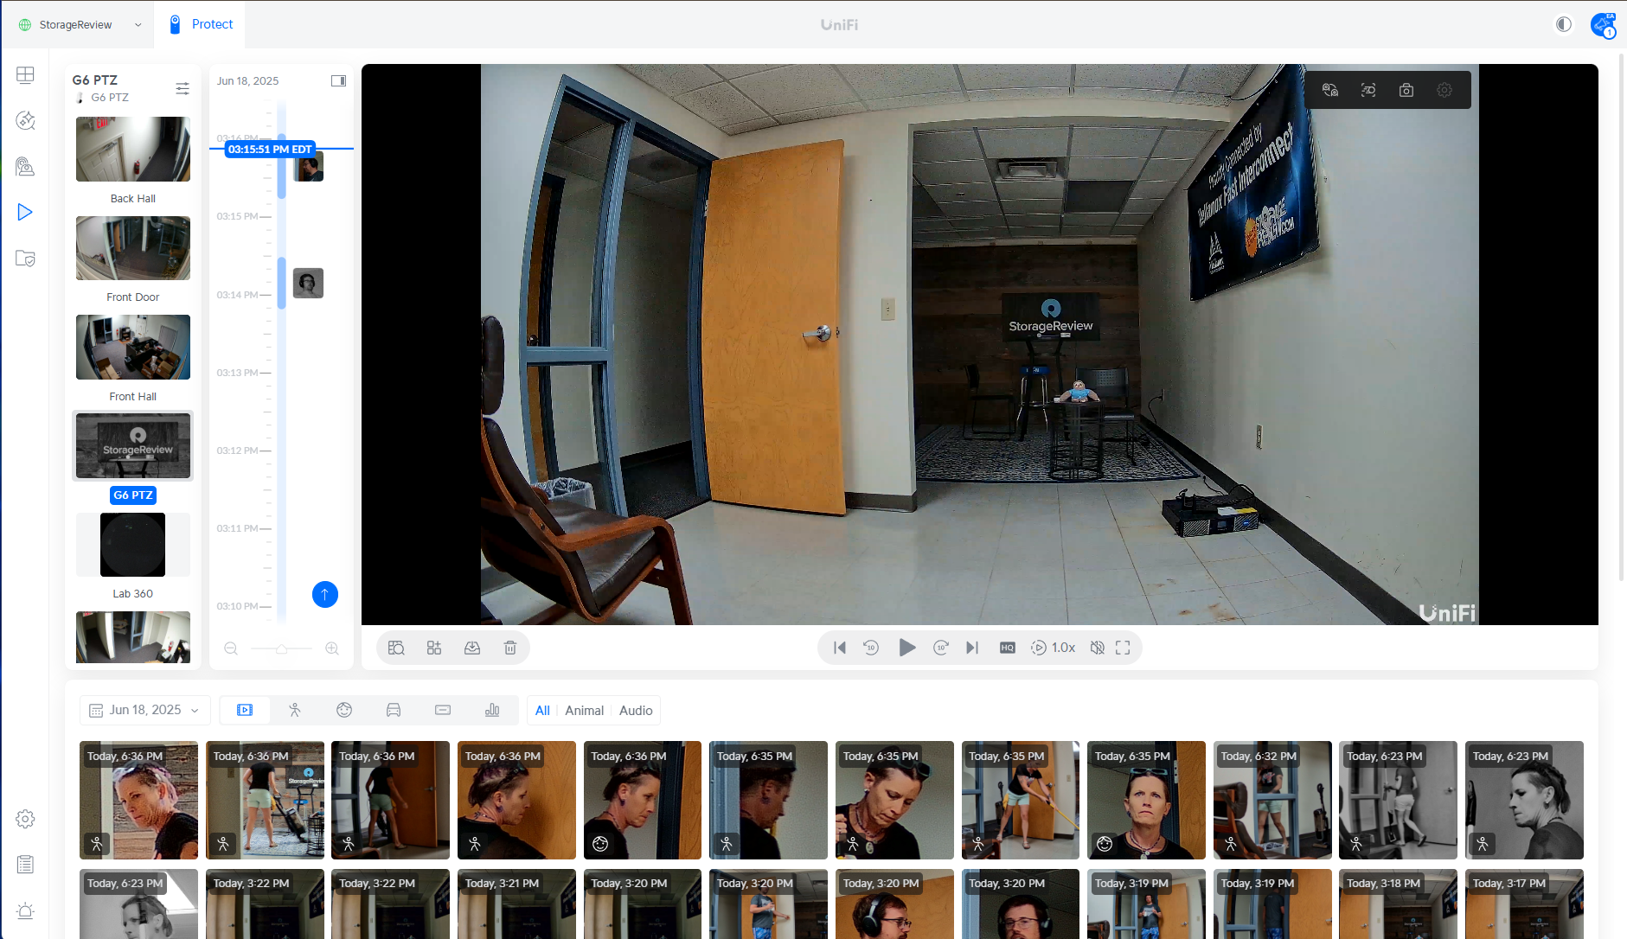
Task: Take a snapshot with camera icon
Action: 1406,90
